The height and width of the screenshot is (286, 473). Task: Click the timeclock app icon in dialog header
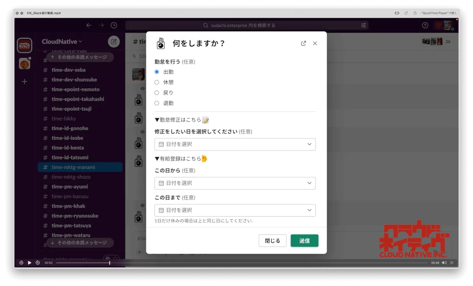click(x=161, y=43)
